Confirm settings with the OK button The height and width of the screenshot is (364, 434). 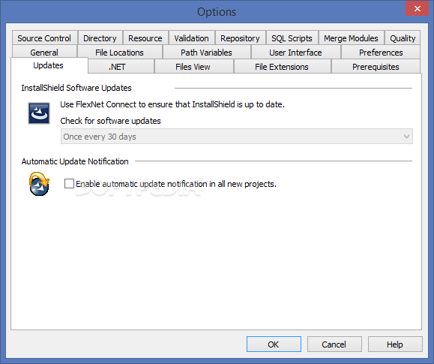click(x=274, y=344)
